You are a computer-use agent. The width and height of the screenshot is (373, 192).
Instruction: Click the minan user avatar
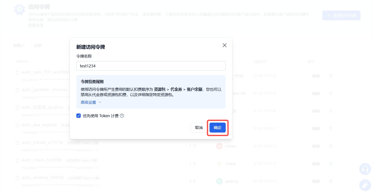tap(219, 146)
